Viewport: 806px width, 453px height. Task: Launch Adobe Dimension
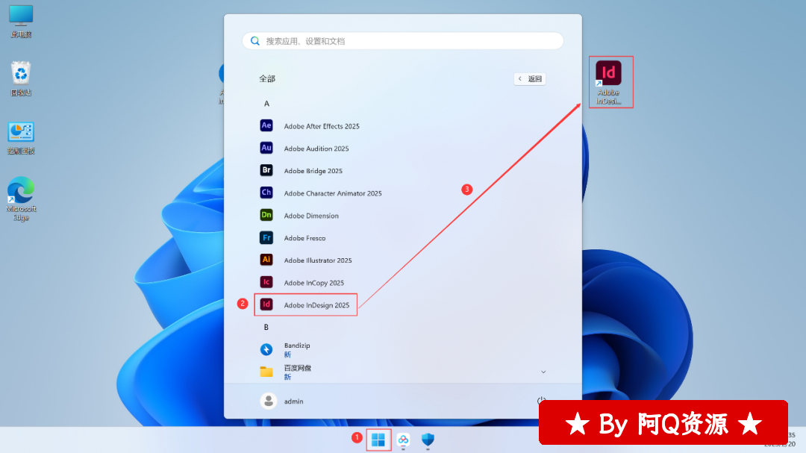click(x=299, y=216)
